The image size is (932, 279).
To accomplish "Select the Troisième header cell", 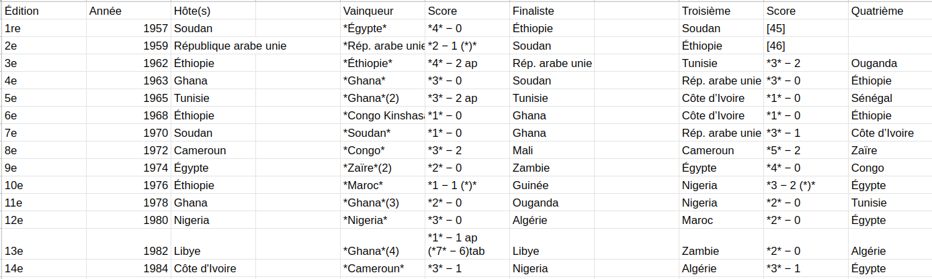I will click(x=721, y=11).
